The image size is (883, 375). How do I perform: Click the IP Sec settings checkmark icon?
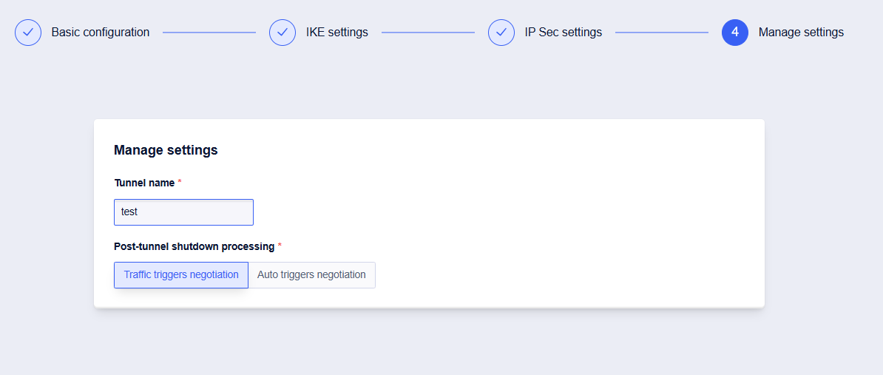[x=501, y=33]
